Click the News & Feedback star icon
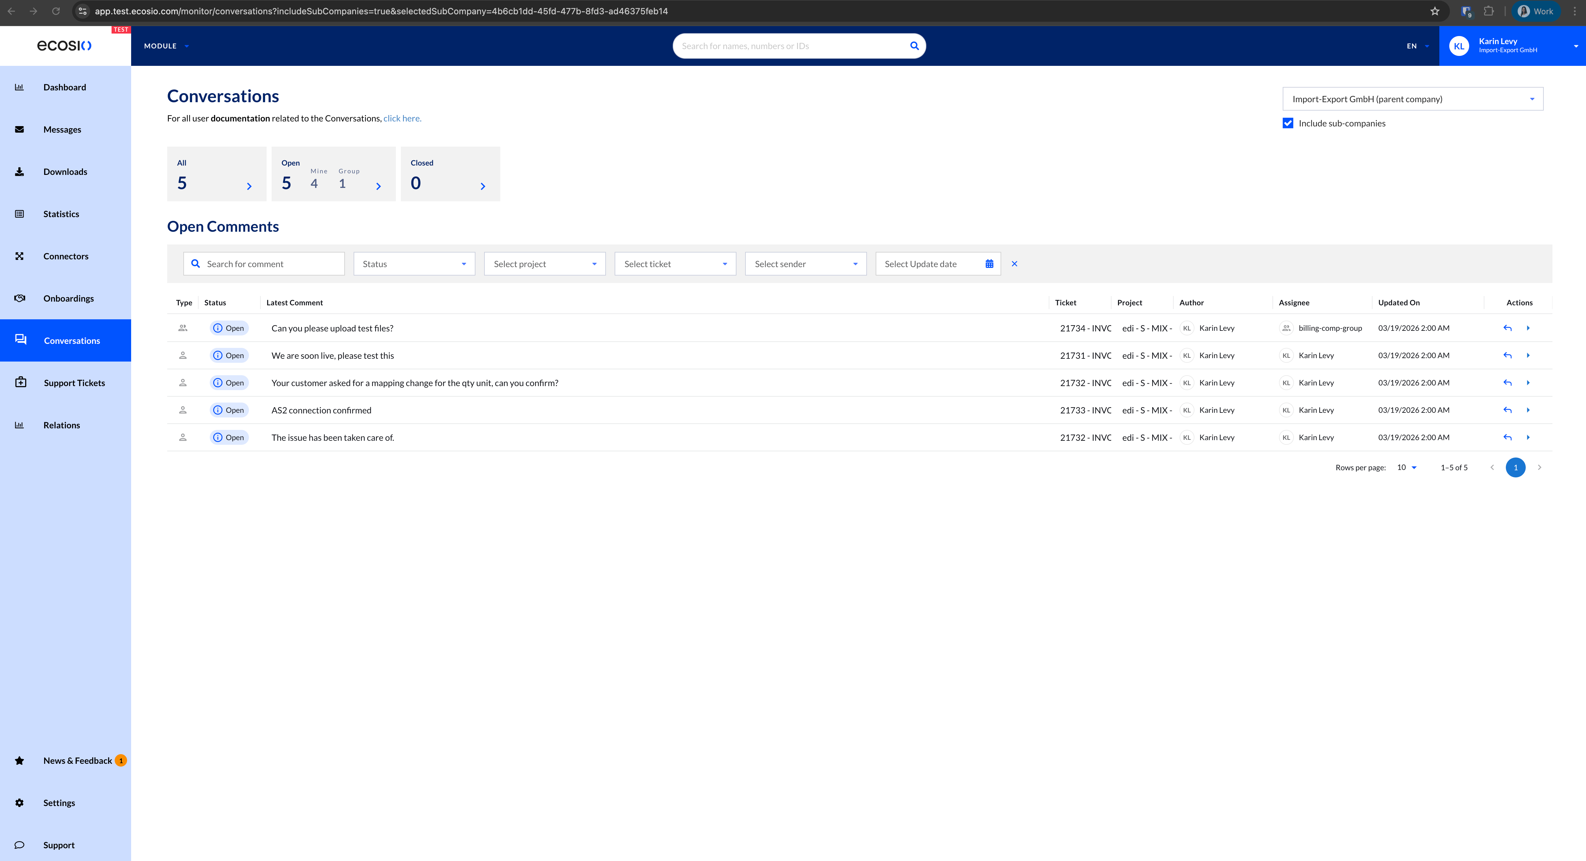The height and width of the screenshot is (861, 1586). coord(19,761)
